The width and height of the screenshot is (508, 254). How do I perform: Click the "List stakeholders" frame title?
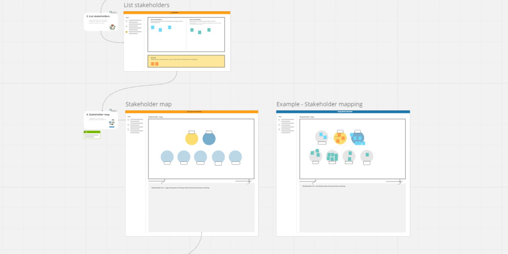(x=147, y=5)
